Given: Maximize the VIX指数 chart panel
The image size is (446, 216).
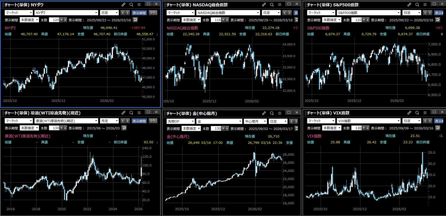Looking at the screenshot, I should [434, 112].
